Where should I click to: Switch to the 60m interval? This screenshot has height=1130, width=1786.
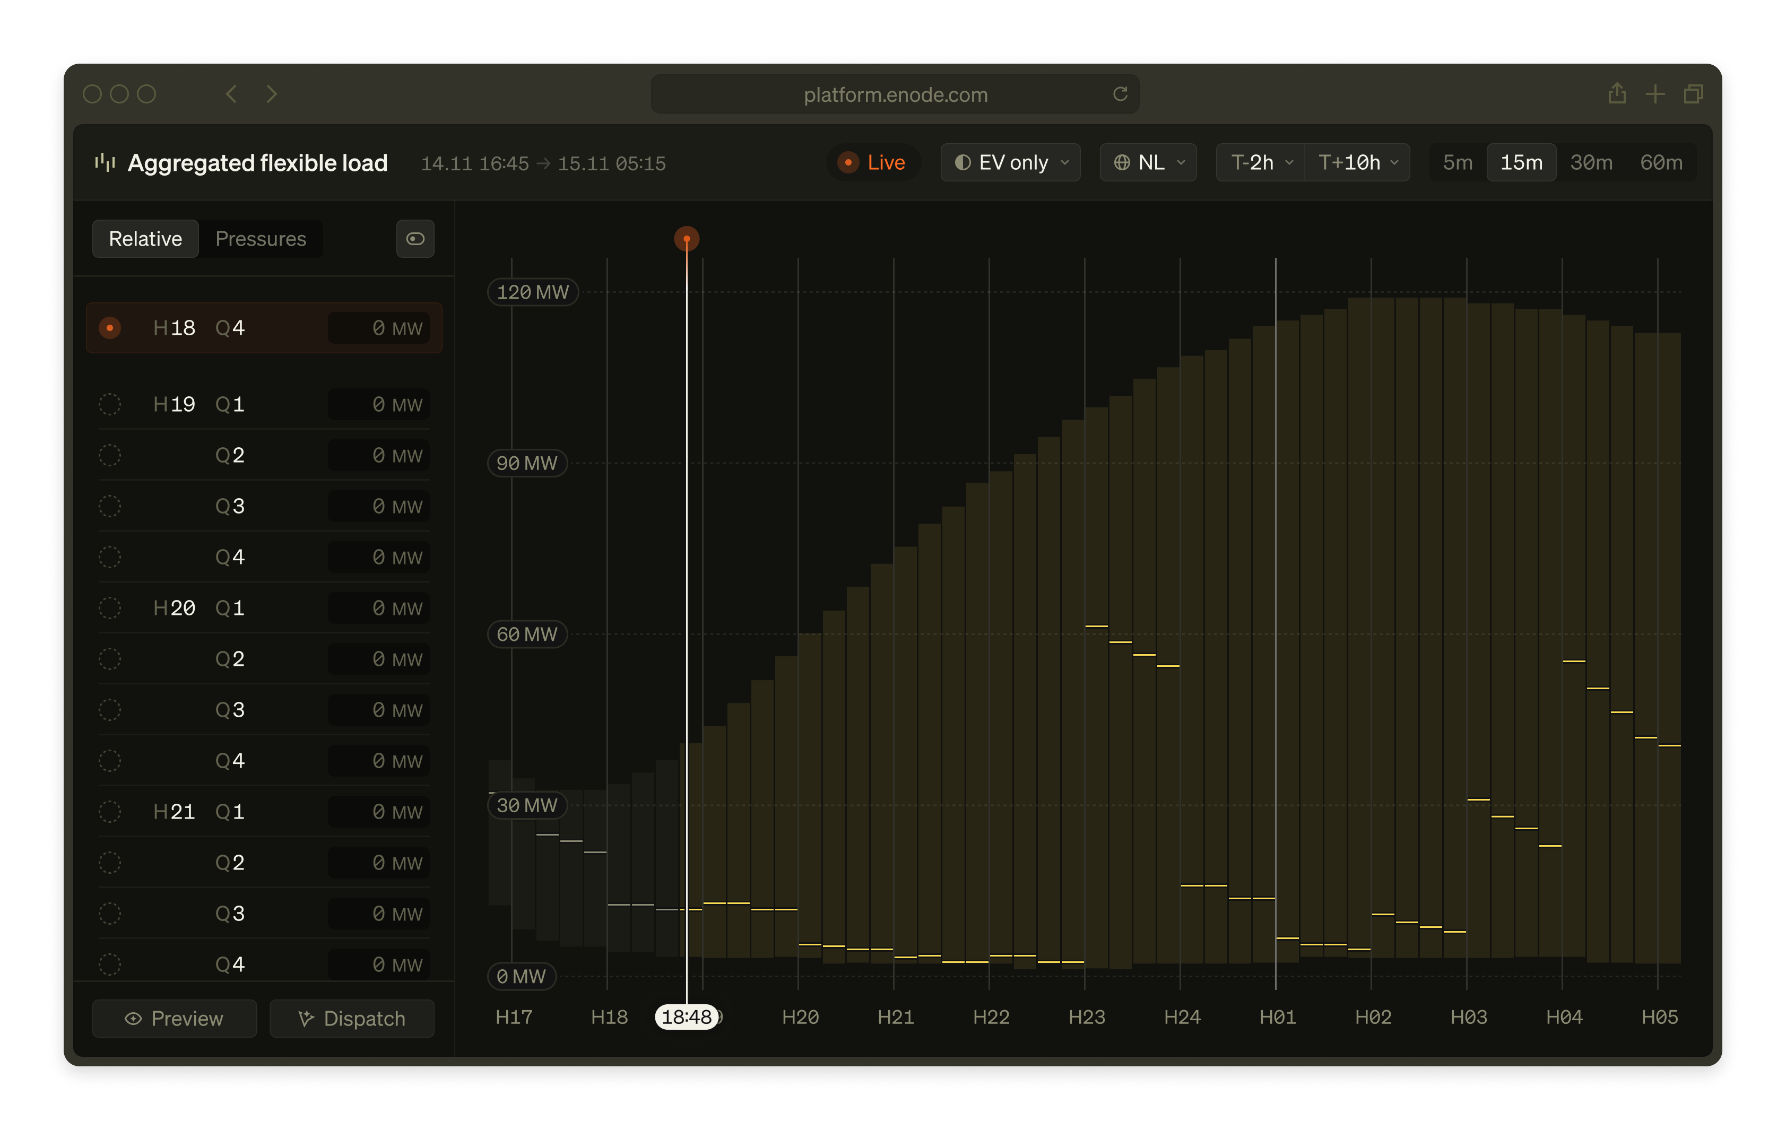(1661, 162)
